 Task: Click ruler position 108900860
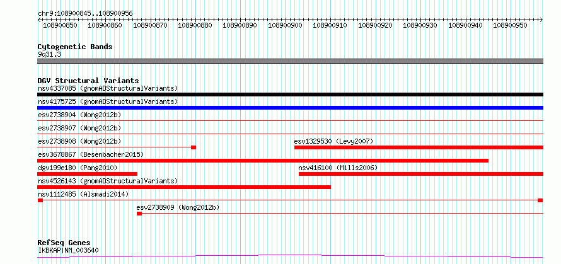[105, 25]
